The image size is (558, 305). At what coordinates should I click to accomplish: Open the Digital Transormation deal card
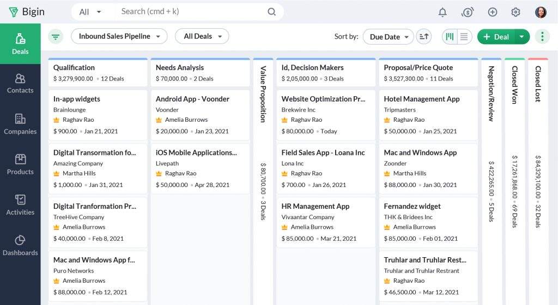[x=98, y=169]
